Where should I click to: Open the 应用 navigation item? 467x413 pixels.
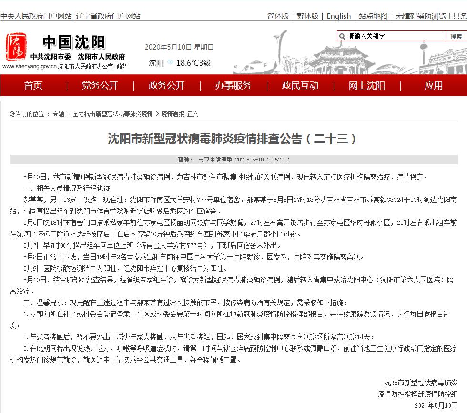pyautogui.click(x=433, y=86)
